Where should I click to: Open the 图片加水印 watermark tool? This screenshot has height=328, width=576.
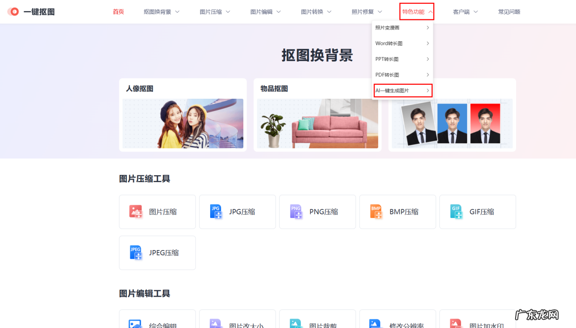click(x=456, y=323)
